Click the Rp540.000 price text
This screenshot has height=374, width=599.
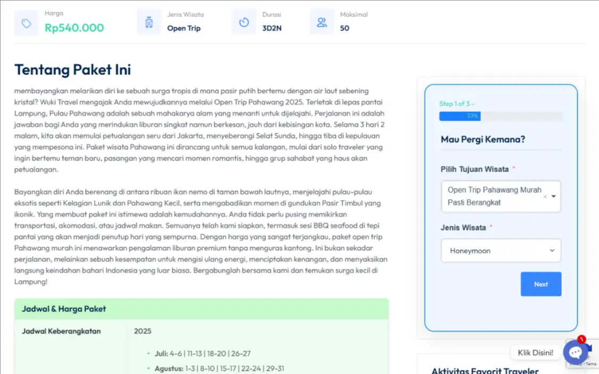(x=74, y=28)
